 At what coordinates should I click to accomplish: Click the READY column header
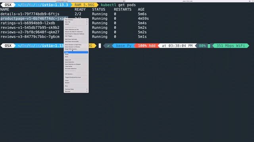(x=80, y=9)
